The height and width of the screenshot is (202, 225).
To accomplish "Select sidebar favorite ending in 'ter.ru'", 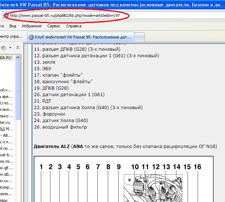I will pyautogui.click(x=5, y=122).
